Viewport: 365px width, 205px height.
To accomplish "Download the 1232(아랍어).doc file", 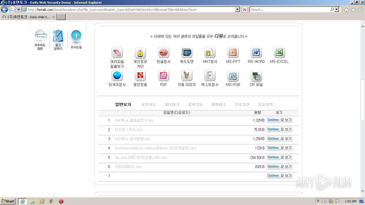I will pyautogui.click(x=128, y=167).
